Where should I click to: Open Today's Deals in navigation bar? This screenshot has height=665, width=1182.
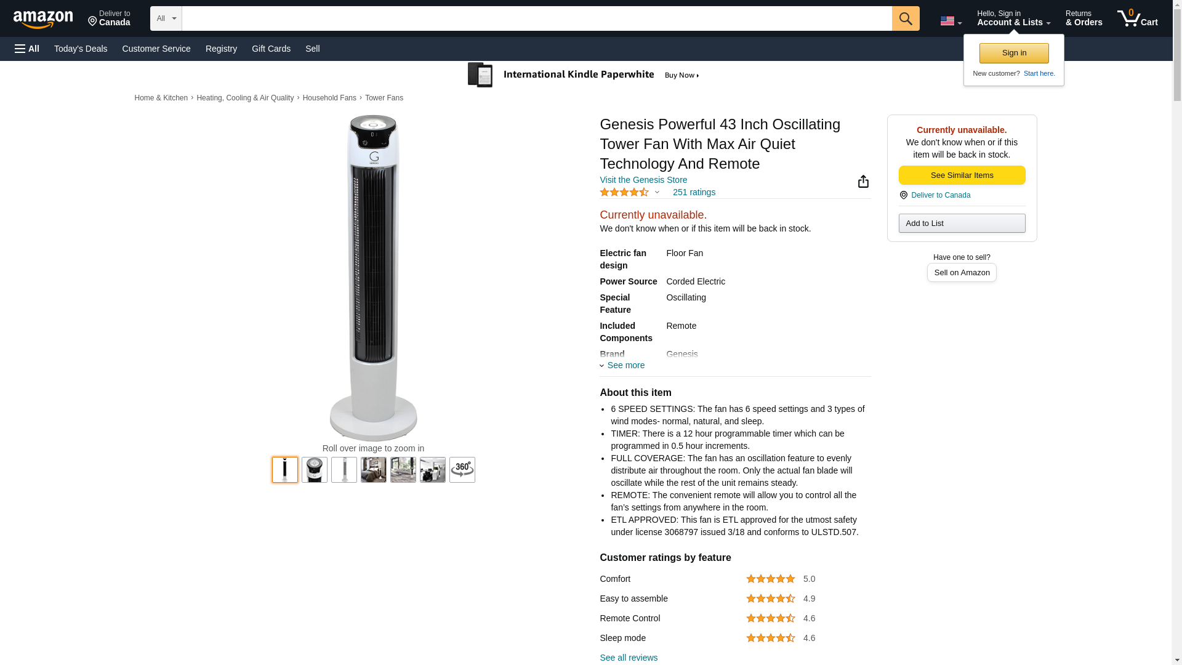(81, 49)
